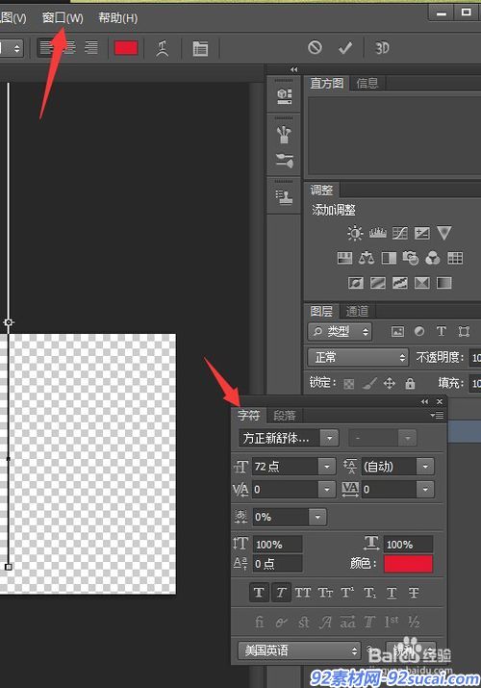Open the (自动) leading dropdown
Screen dimensions: 481x688
coord(425,467)
